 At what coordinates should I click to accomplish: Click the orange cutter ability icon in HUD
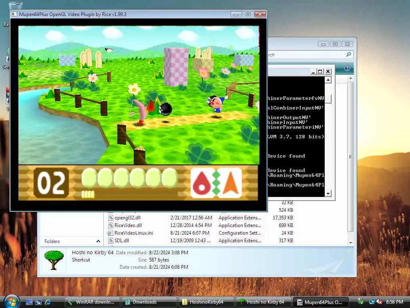(x=230, y=182)
